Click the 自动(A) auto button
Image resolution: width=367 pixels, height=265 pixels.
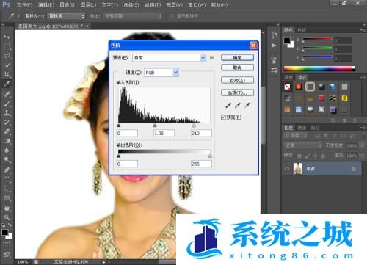[x=237, y=80]
